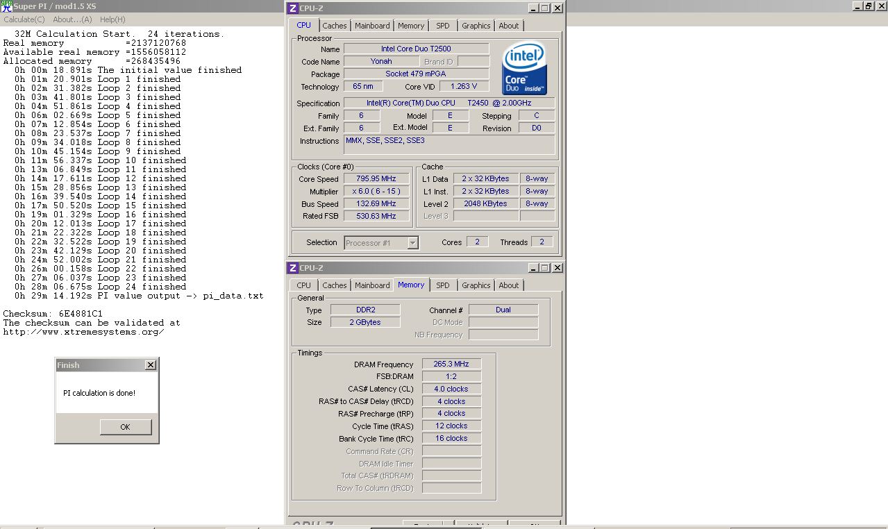This screenshot has width=888, height=529.
Task: Click the Stepping value C
Action: pos(537,116)
